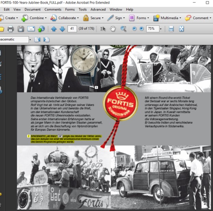This screenshot has width=213, height=211.
Task: Choose the Marquee Zoom magnifier tool
Action: click(x=123, y=29)
